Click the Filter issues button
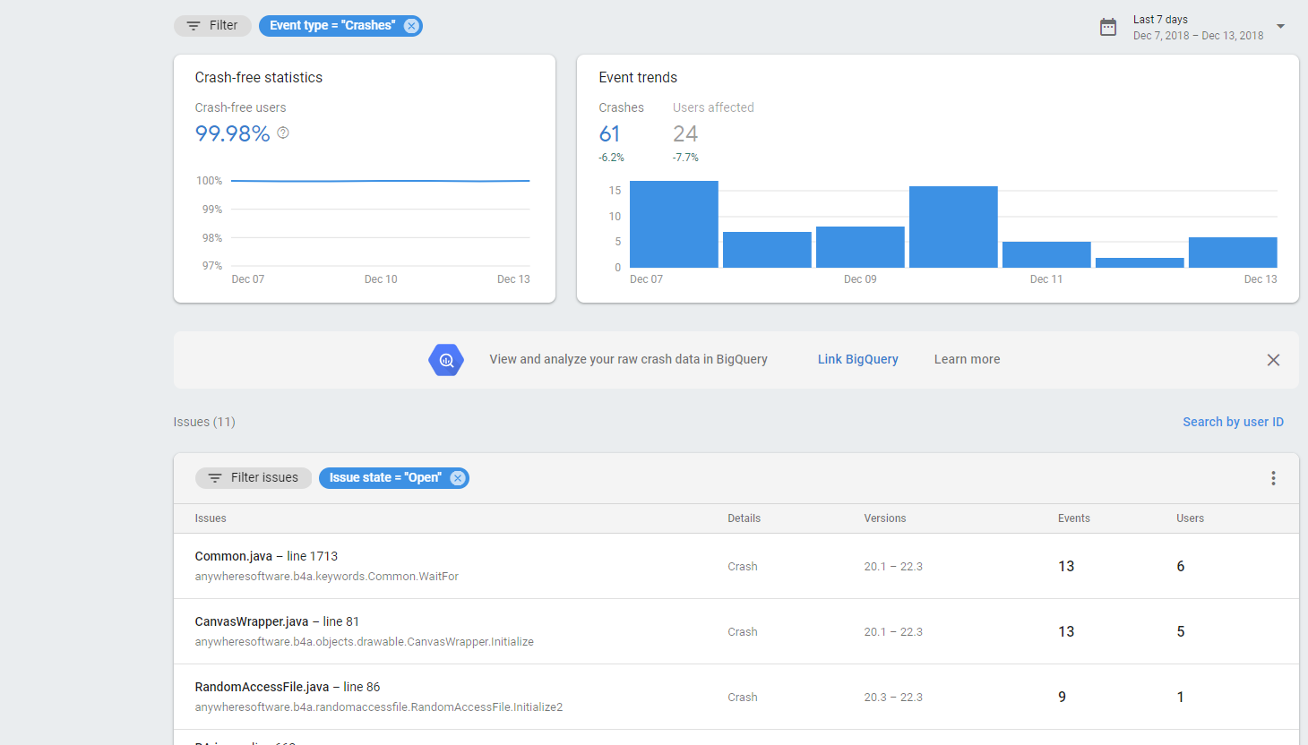 254,478
